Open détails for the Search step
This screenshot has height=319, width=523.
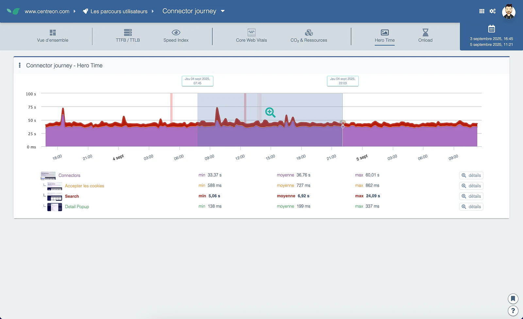[471, 196]
